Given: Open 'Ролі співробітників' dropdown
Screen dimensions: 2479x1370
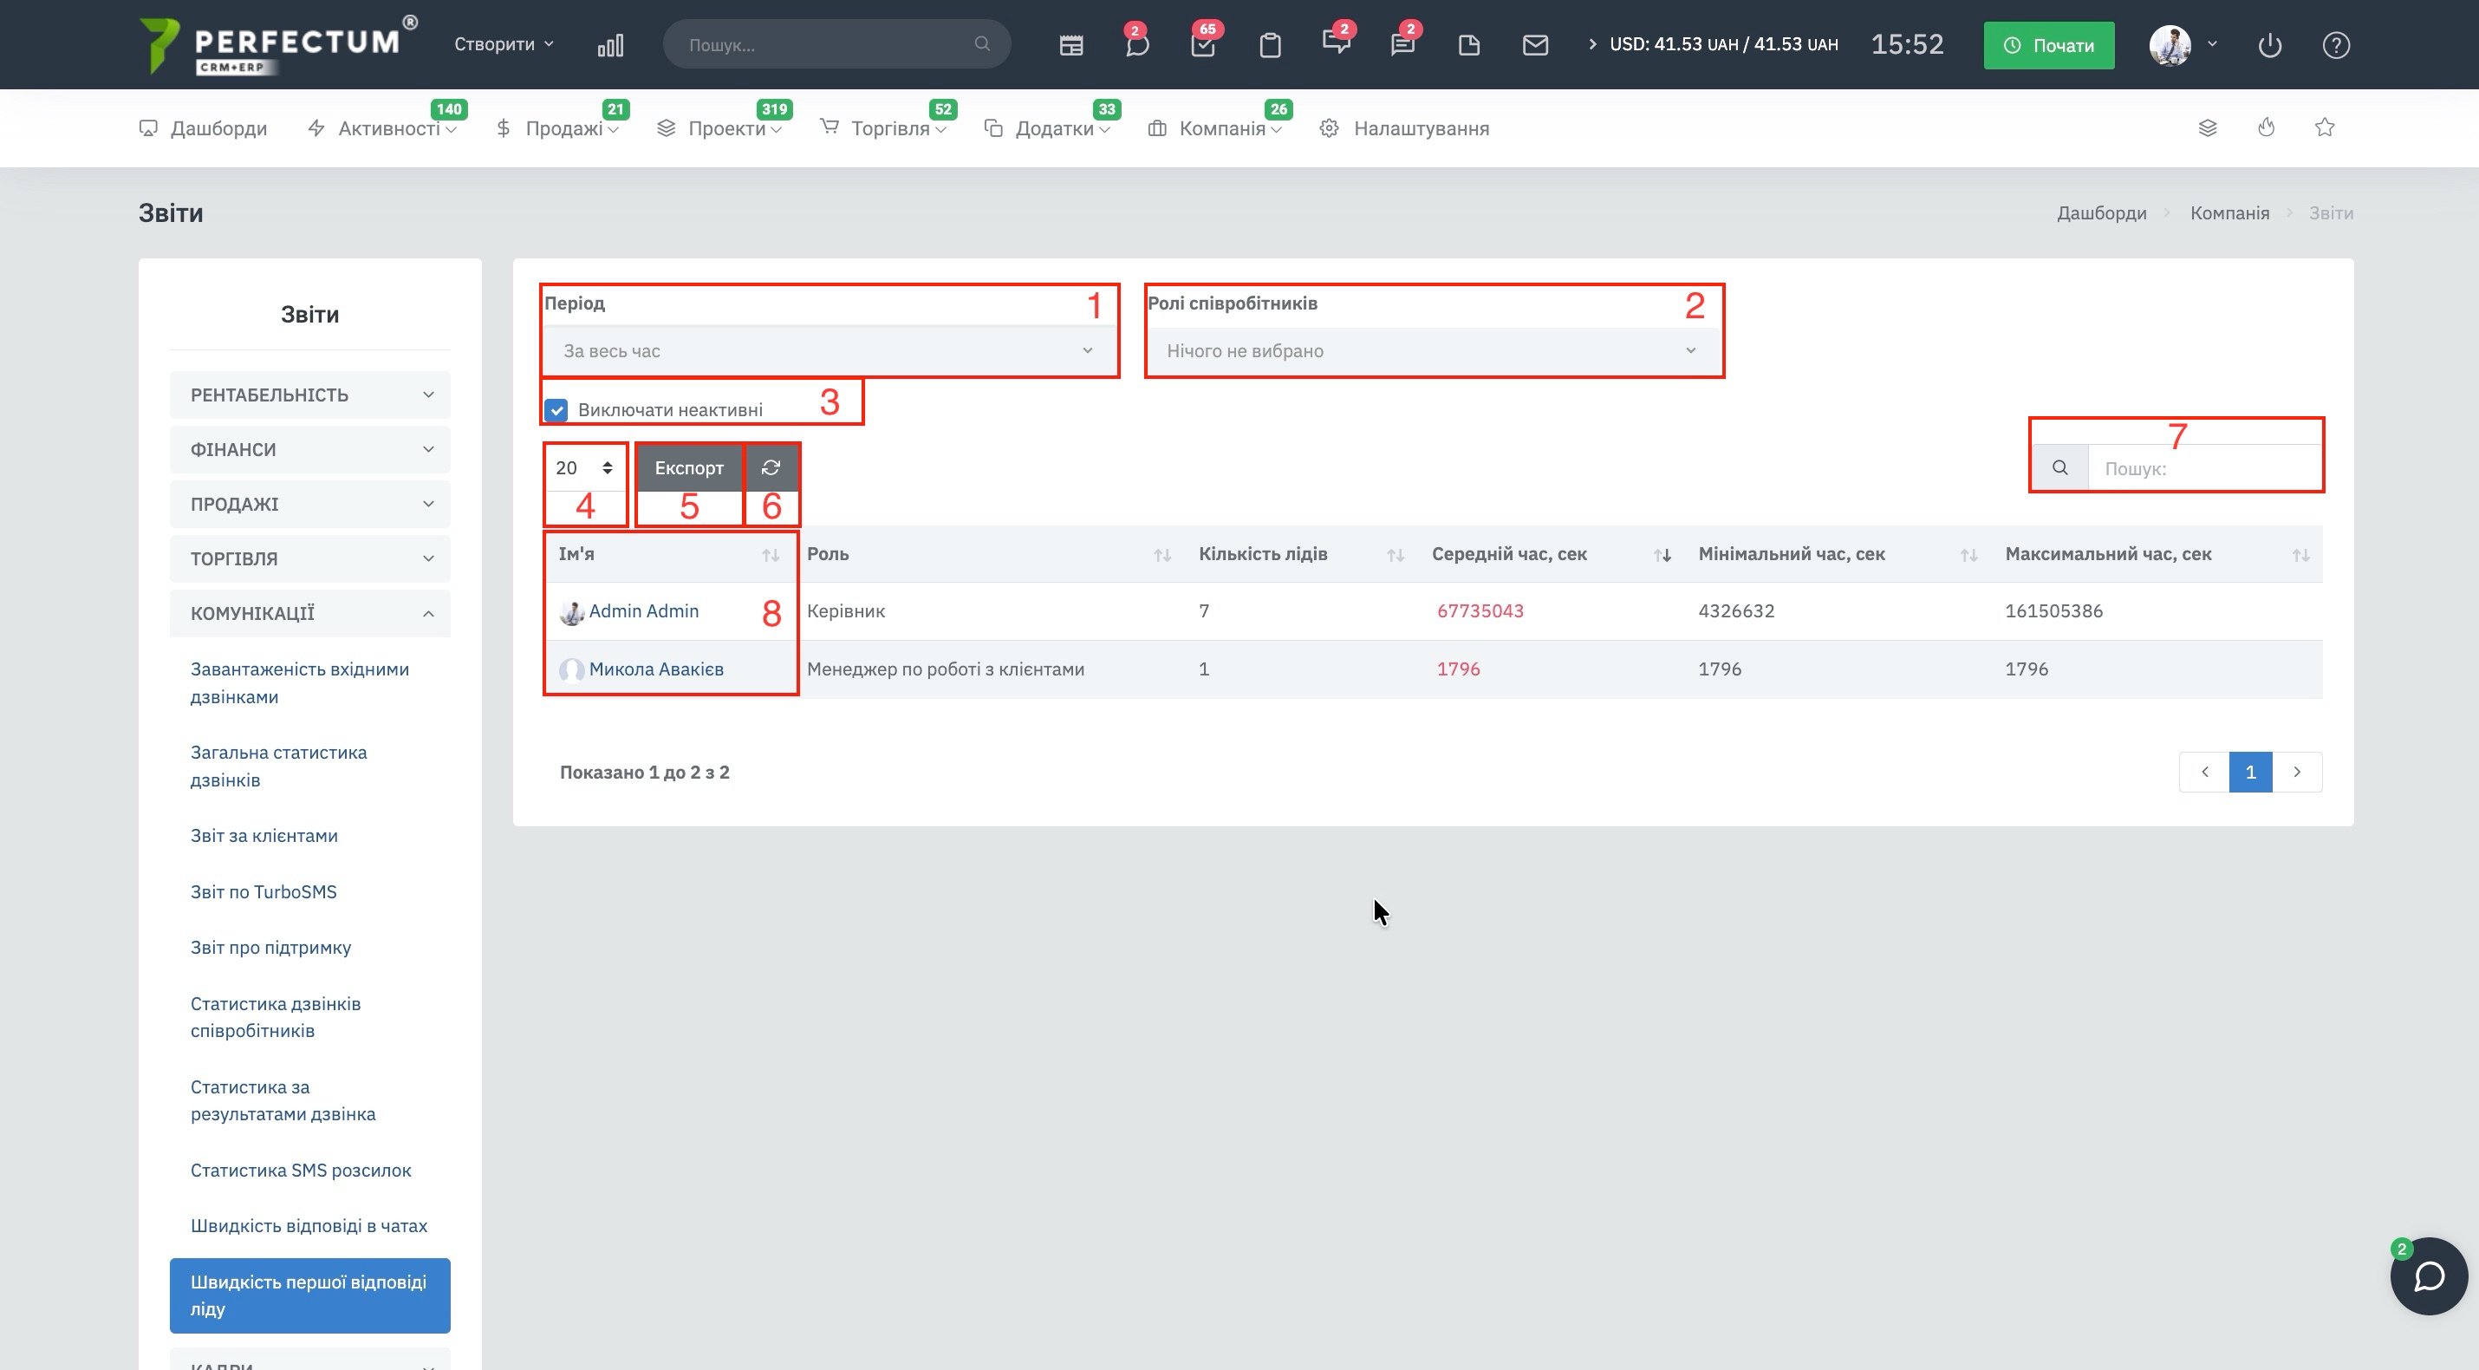Looking at the screenshot, I should click(1432, 351).
